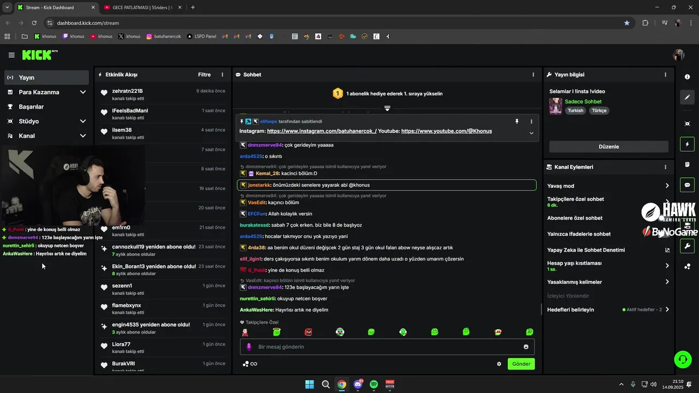Click the Sadece Sohbet category link
Image resolution: width=699 pixels, height=393 pixels.
(583, 102)
